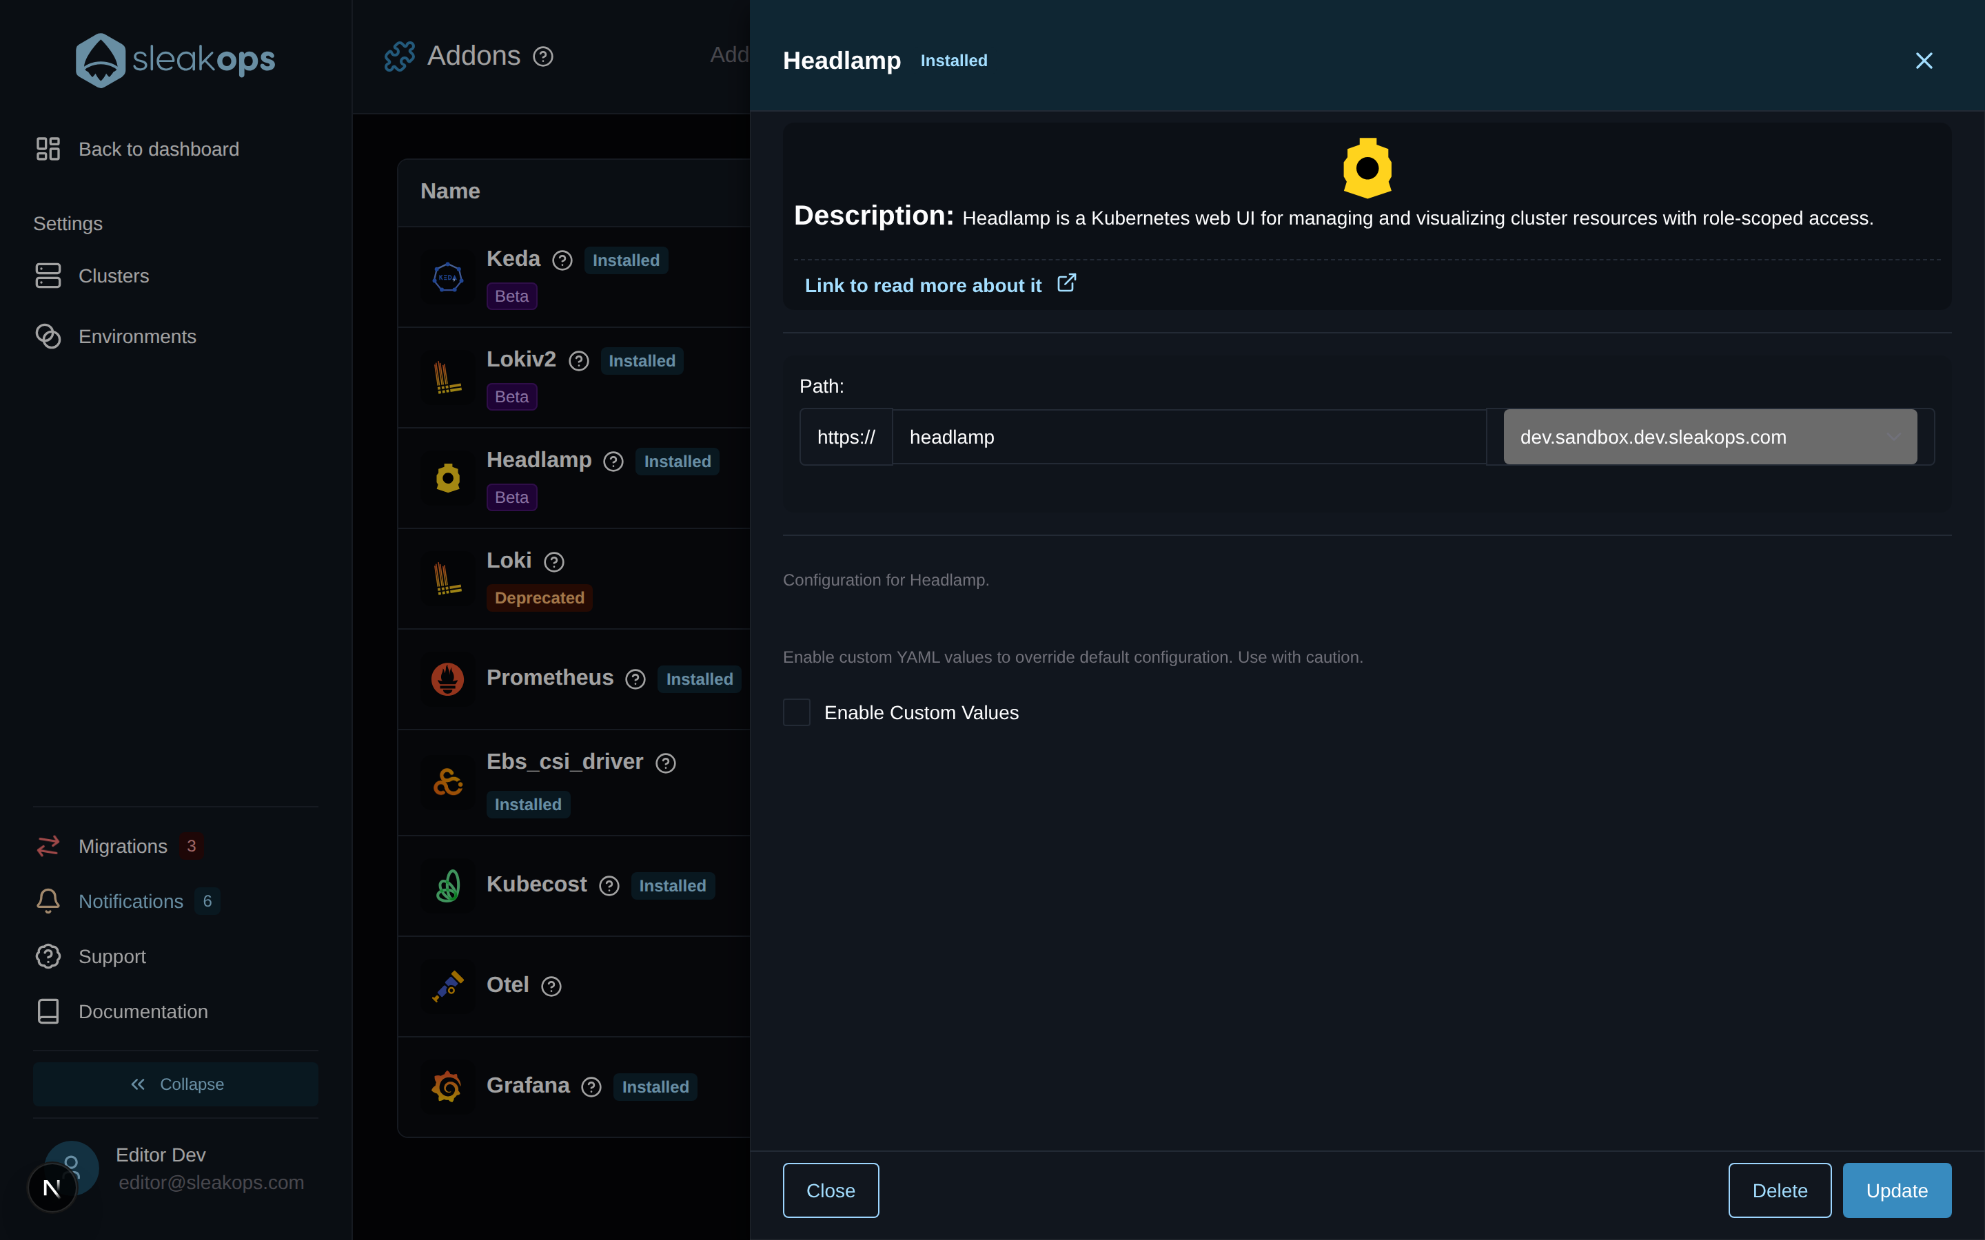Click the external link icon

(1066, 283)
